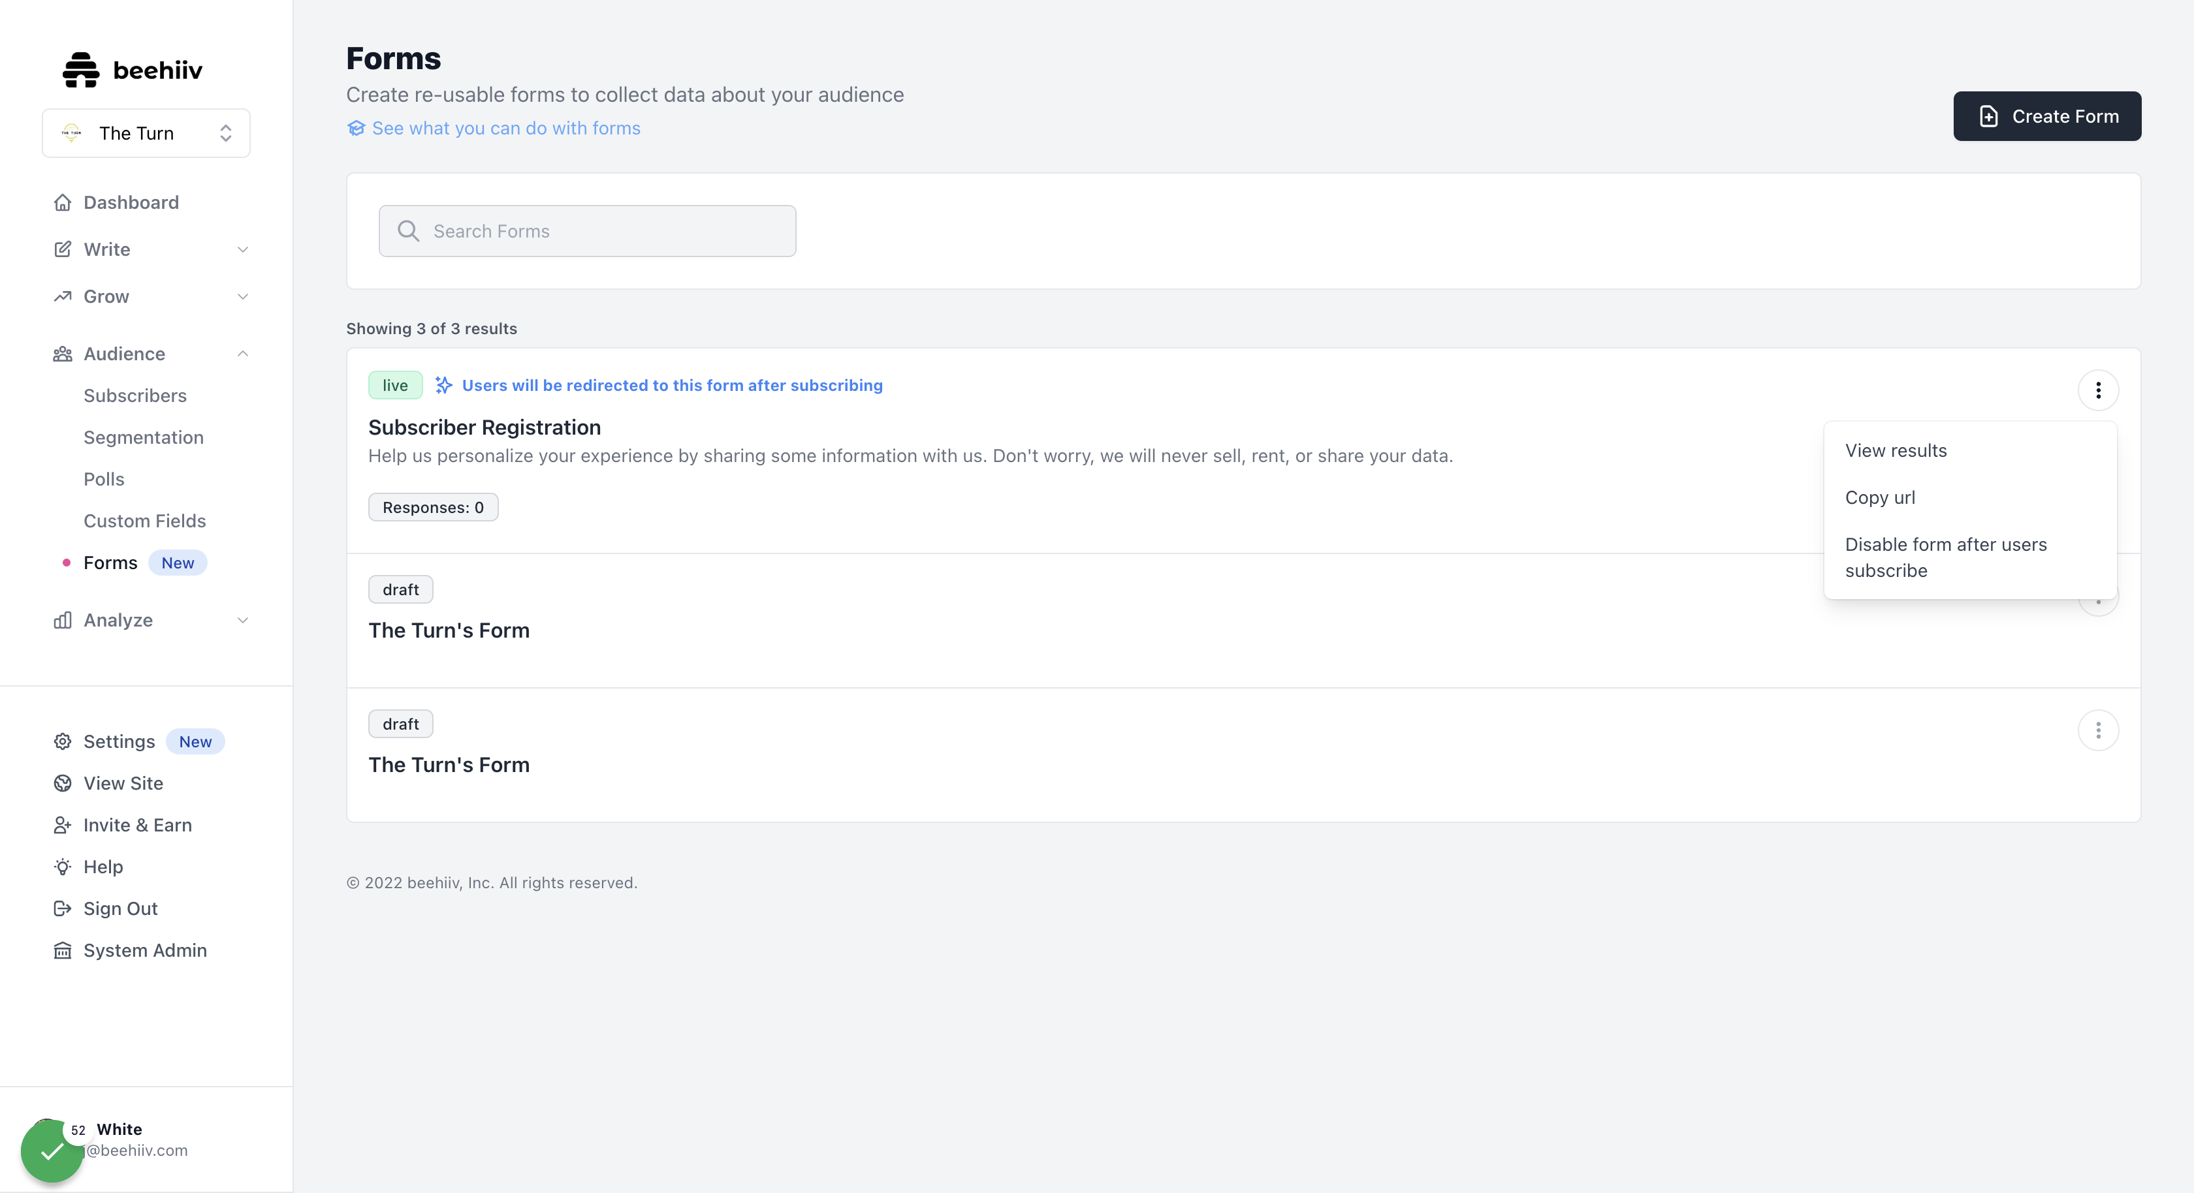This screenshot has height=1193, width=2194.
Task: Expand the Grow section chevron
Action: click(x=243, y=296)
